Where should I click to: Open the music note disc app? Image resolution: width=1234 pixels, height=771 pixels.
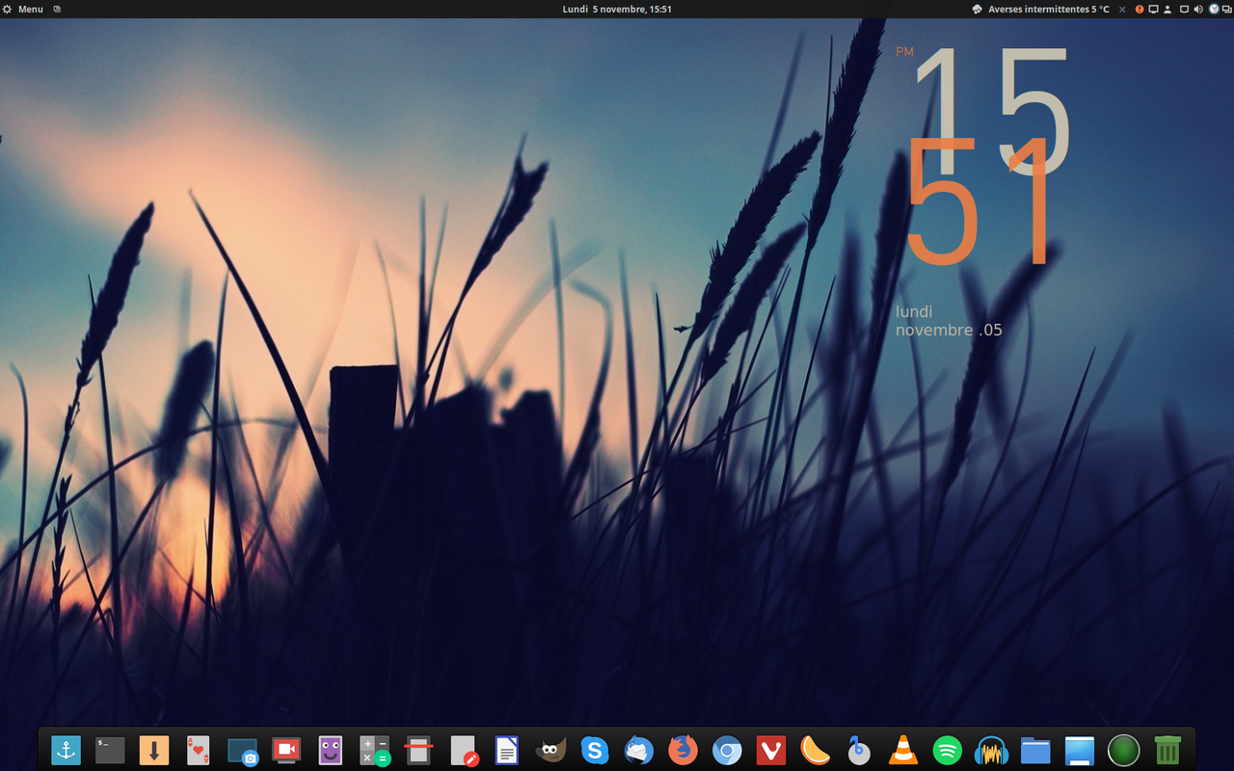pos(859,750)
